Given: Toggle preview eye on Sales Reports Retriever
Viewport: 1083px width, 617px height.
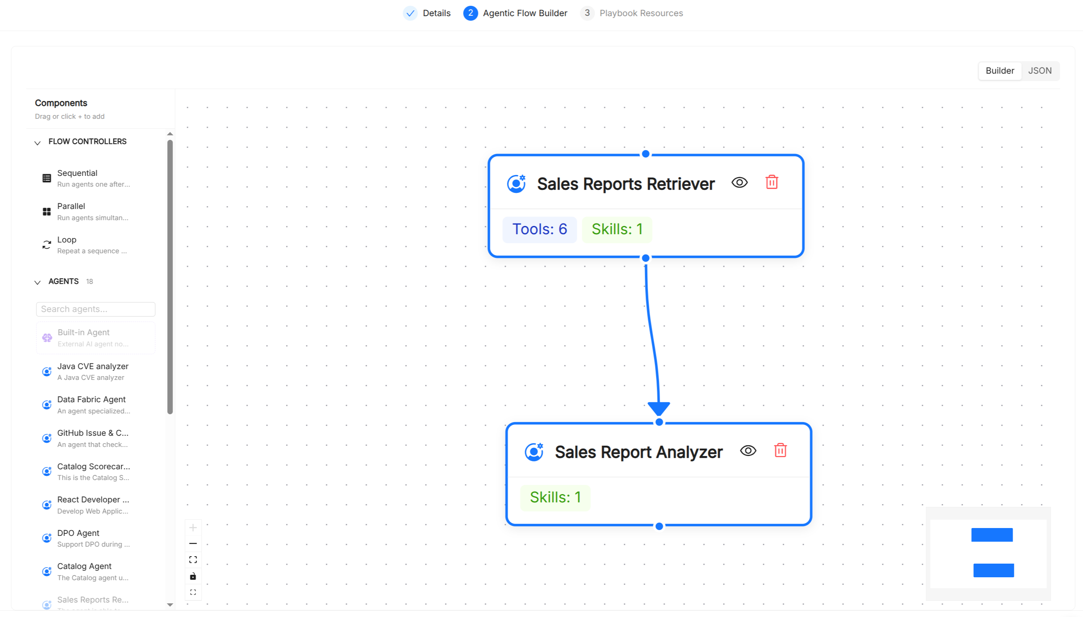Looking at the screenshot, I should 740,182.
